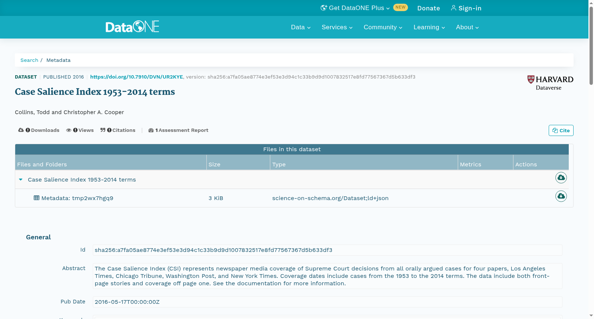Collapse the Case Salience Index 1953-2014 terms folder
Viewport: 594px width, 319px height.
pyautogui.click(x=21, y=179)
